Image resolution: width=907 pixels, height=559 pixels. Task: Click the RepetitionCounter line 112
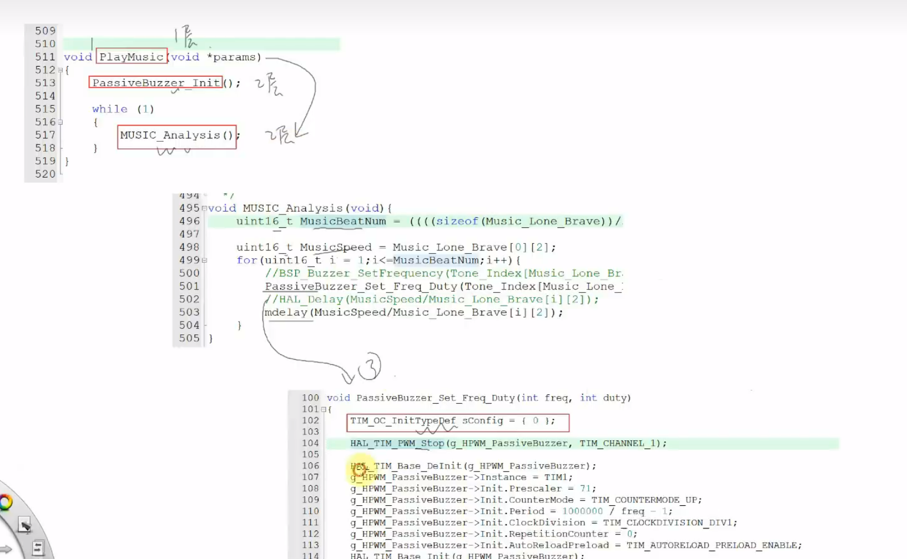point(494,534)
